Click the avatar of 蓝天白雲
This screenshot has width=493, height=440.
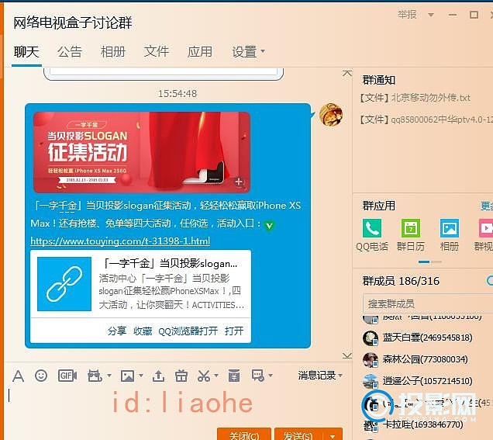click(371, 338)
